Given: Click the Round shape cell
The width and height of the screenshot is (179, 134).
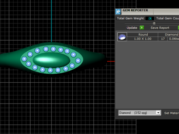Looking at the screenshot, I should pos(142,35).
